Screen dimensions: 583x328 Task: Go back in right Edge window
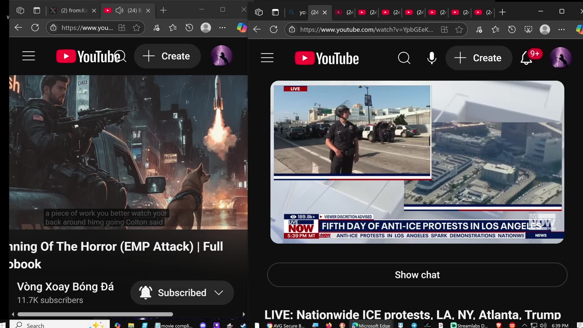257,30
